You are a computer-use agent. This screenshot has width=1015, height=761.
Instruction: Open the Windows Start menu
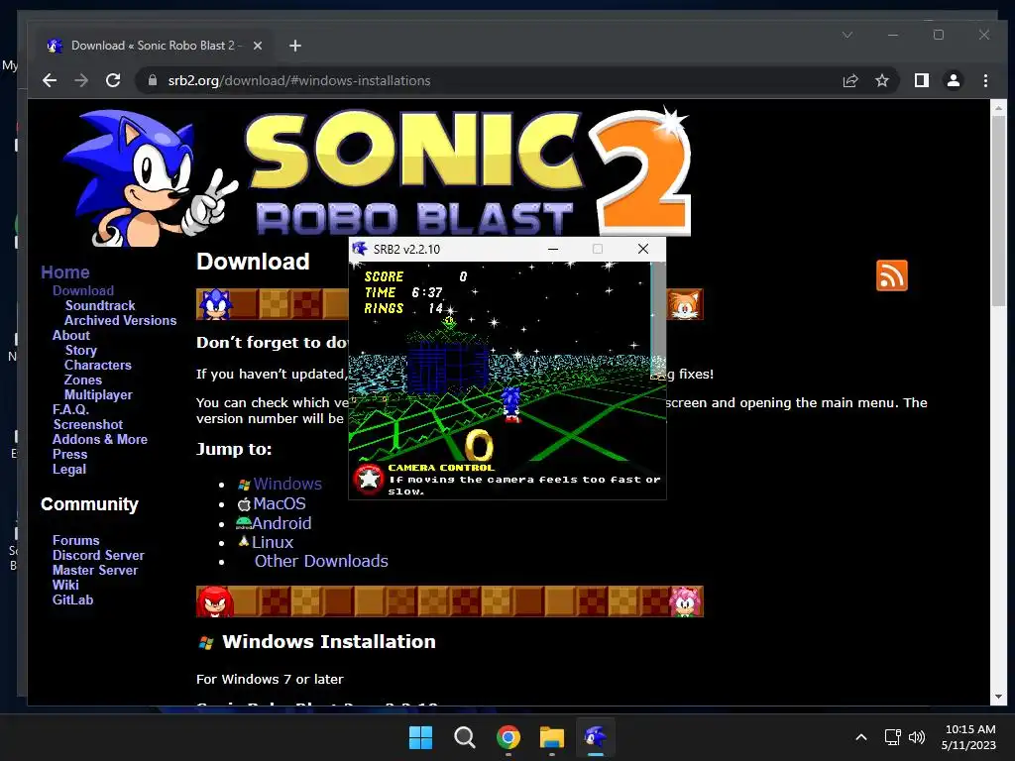click(x=420, y=737)
